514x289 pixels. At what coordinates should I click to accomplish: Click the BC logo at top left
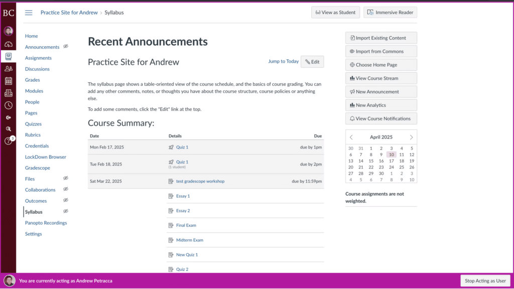point(9,13)
